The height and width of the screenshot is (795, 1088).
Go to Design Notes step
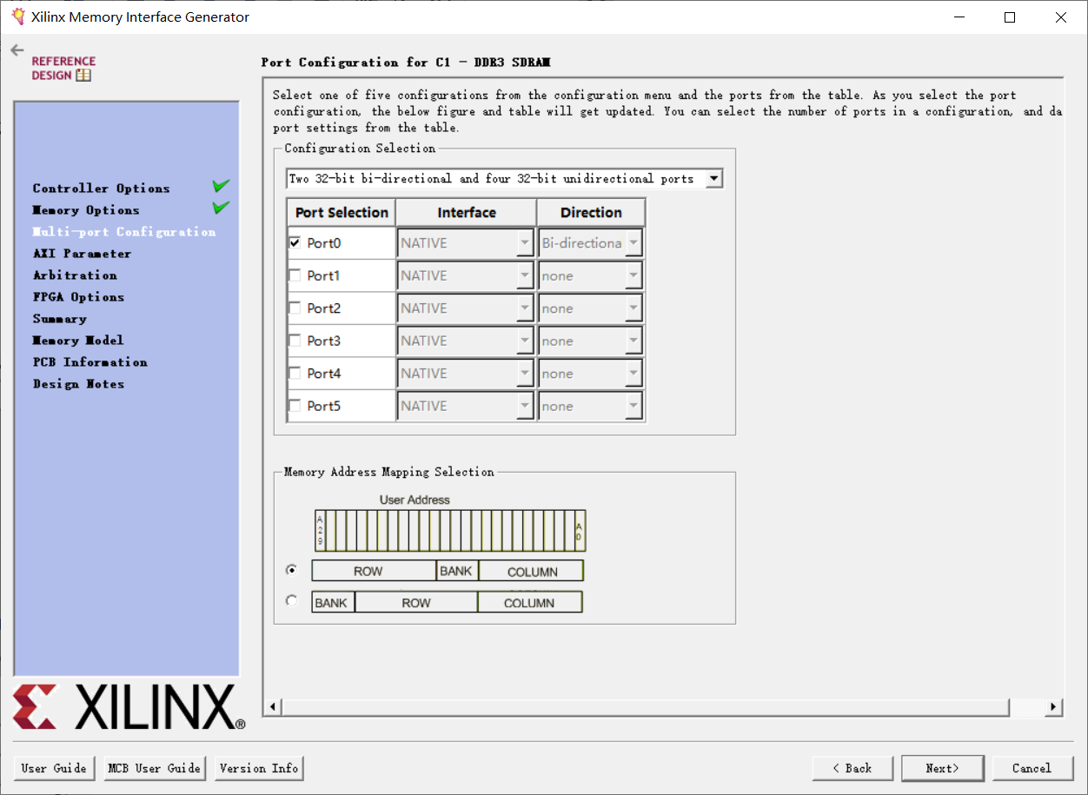point(78,384)
